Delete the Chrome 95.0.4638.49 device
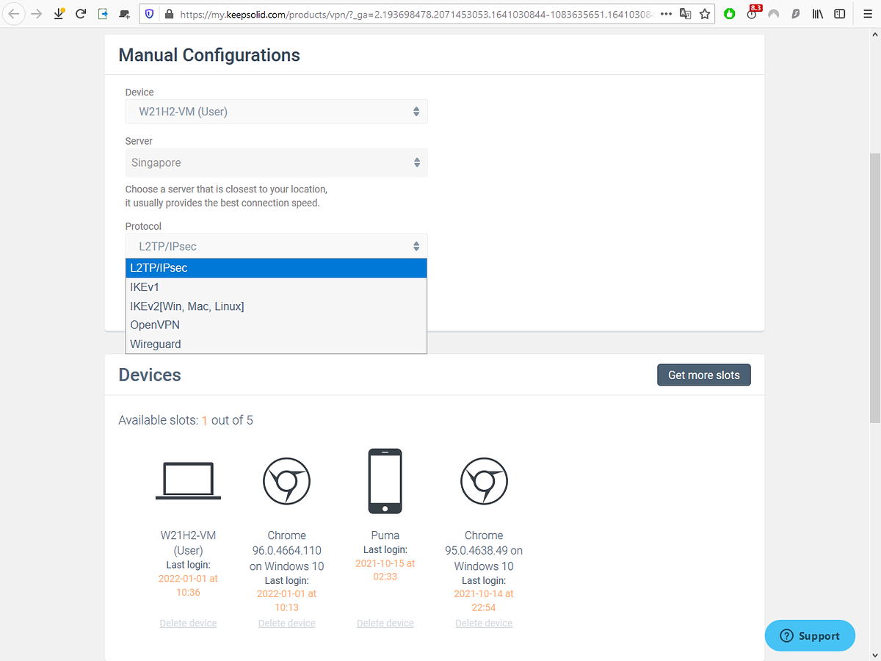Image resolution: width=881 pixels, height=661 pixels. (x=484, y=623)
